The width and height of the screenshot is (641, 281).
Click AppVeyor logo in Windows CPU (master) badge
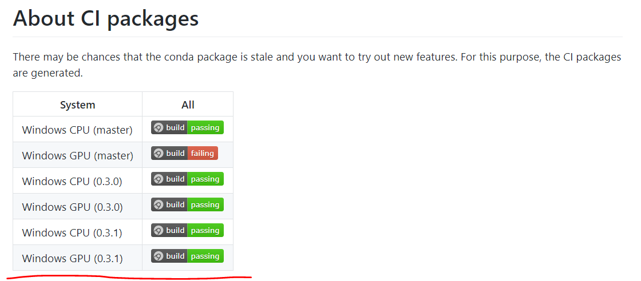(x=159, y=128)
